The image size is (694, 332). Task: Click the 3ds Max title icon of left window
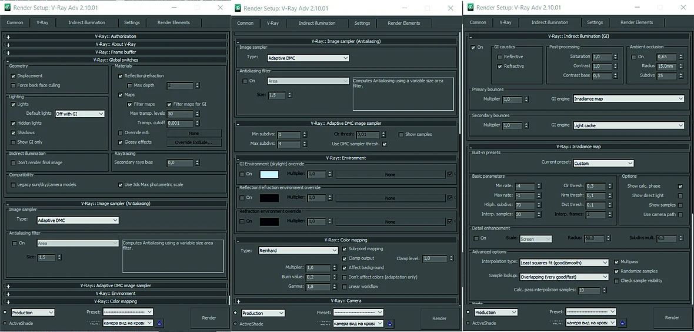pyautogui.click(x=6, y=8)
